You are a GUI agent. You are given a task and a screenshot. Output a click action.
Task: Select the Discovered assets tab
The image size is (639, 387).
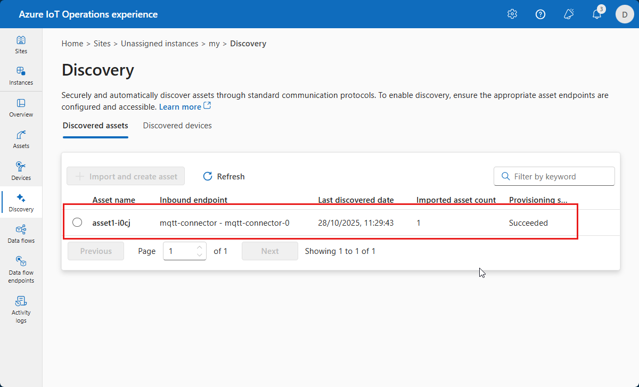click(x=95, y=126)
